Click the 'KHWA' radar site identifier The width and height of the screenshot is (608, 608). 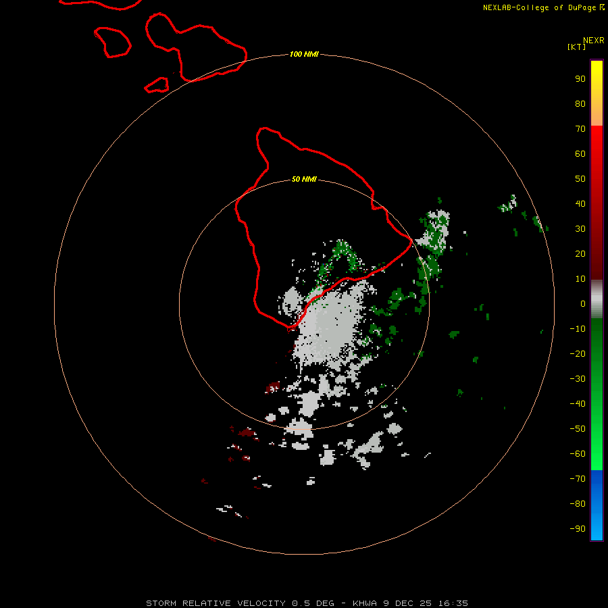tap(365, 603)
